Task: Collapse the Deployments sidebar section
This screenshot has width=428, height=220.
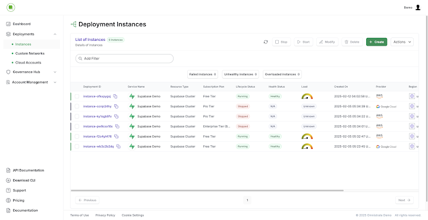Action: (55, 34)
